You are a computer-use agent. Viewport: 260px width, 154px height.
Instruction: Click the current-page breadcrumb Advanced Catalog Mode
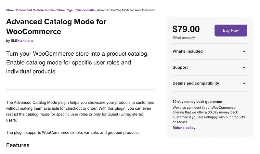[x=126, y=10]
